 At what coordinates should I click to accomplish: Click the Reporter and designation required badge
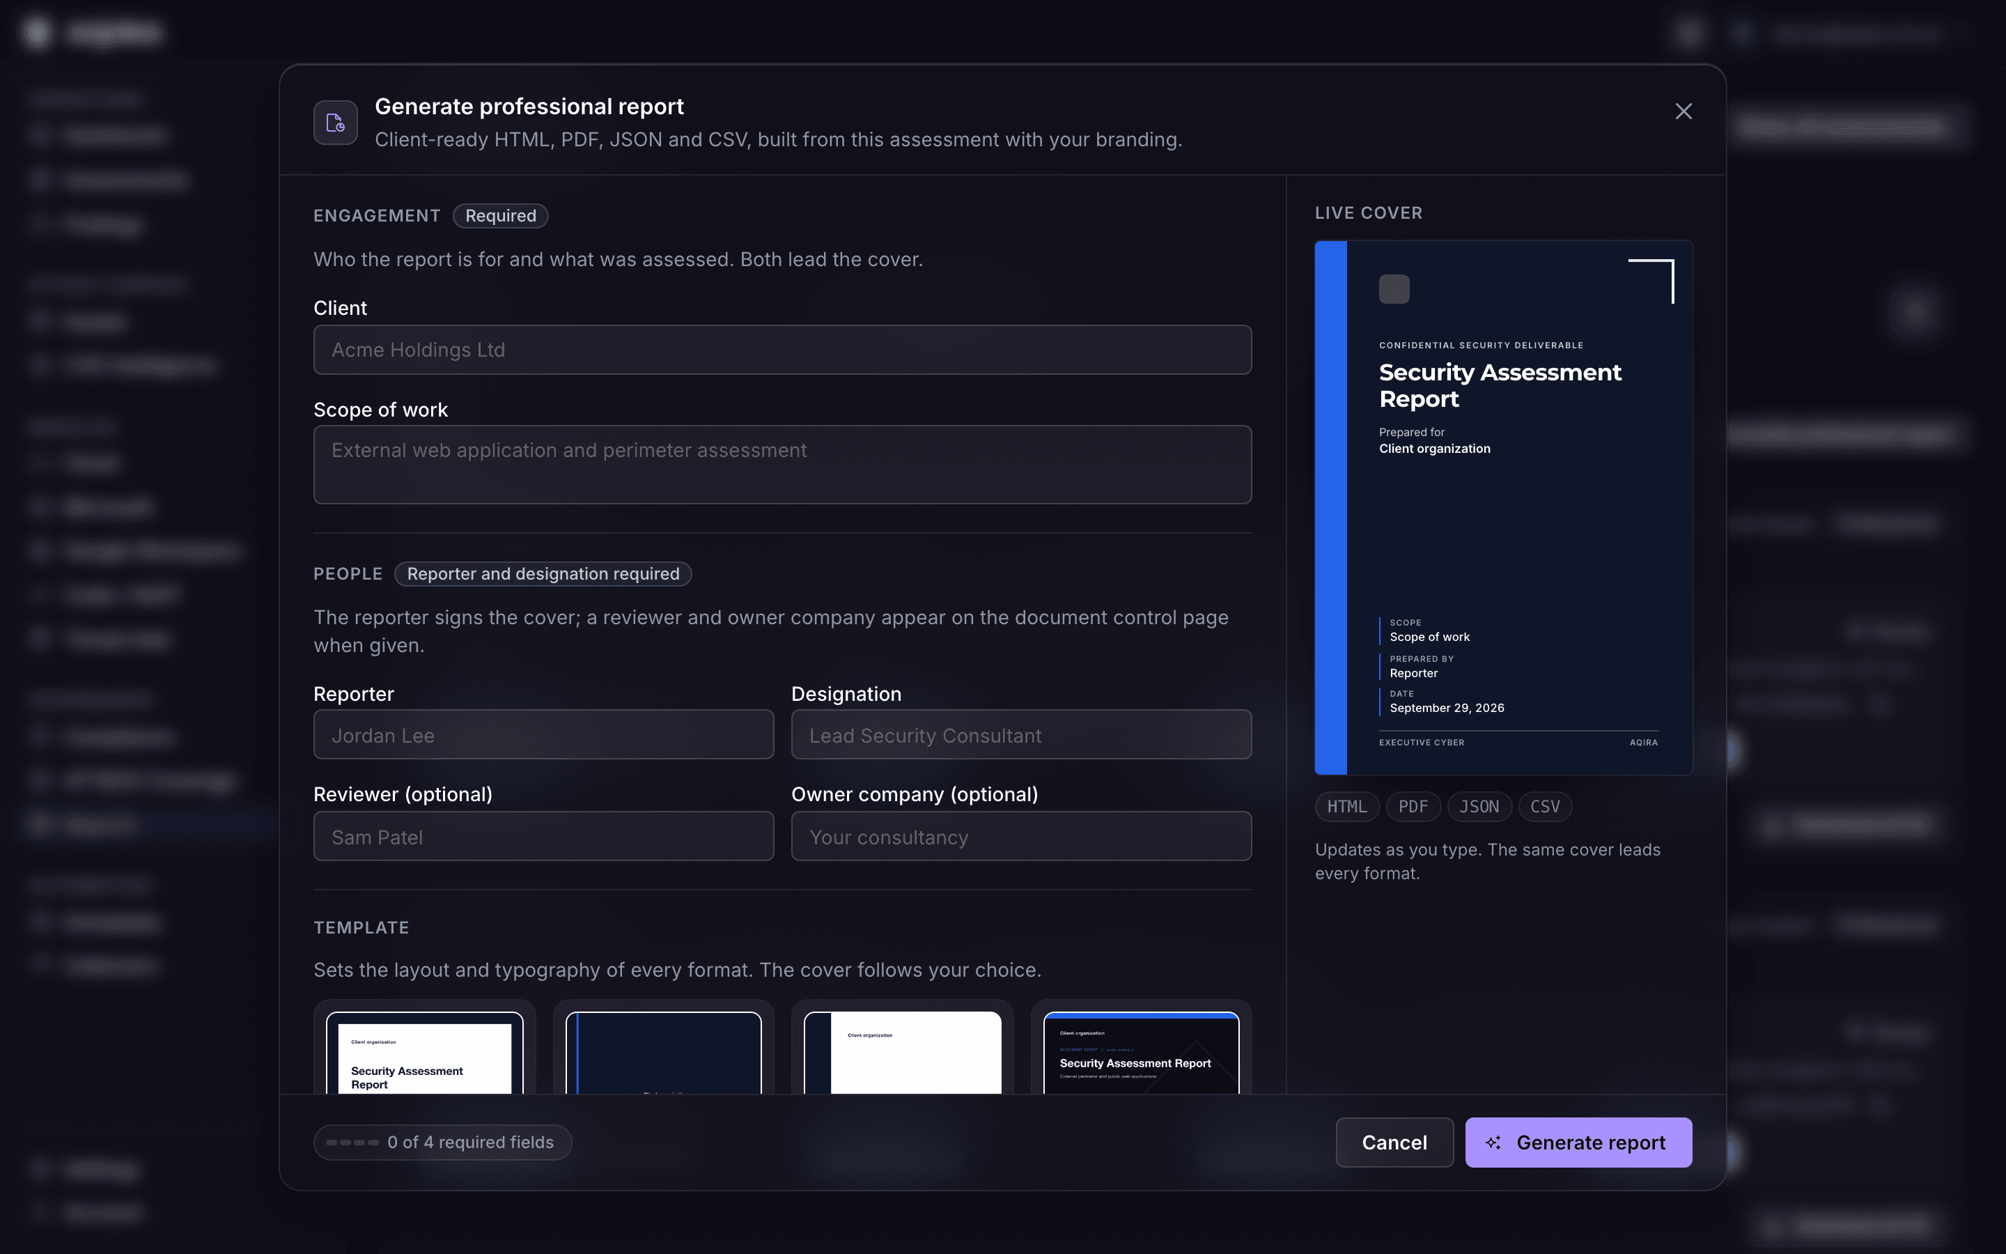tap(543, 574)
